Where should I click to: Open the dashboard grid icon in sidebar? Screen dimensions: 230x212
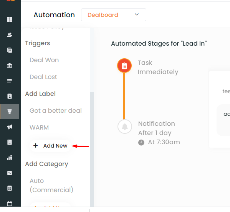[x=10, y=20]
